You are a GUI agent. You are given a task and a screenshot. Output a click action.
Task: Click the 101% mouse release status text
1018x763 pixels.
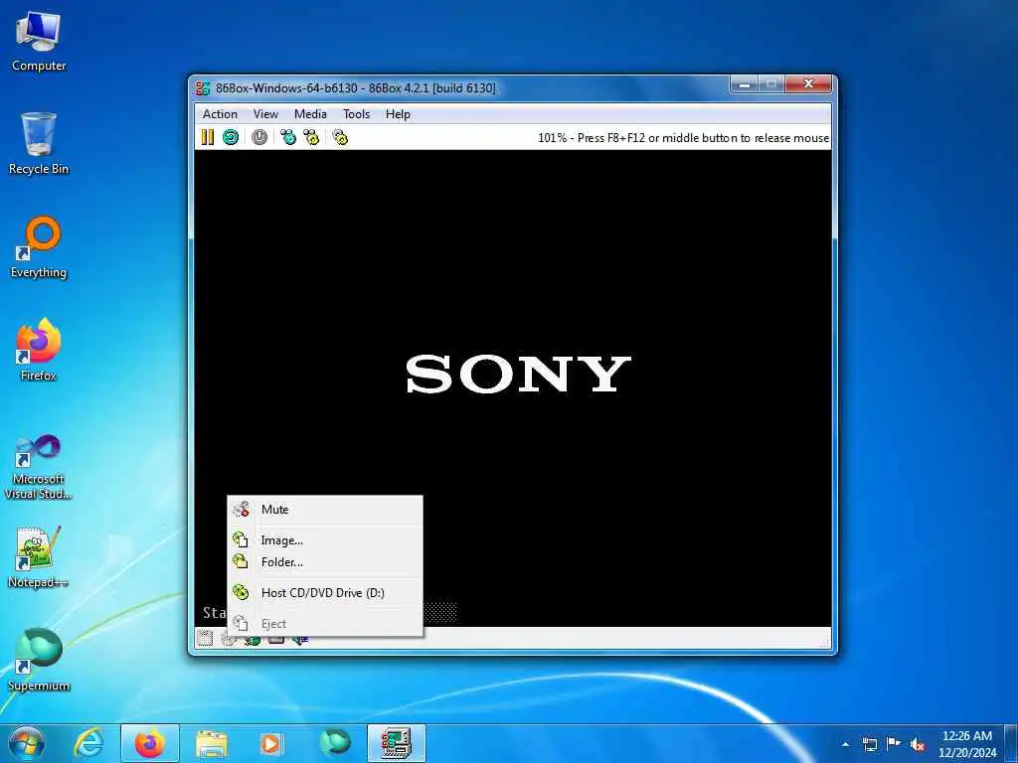pyautogui.click(x=683, y=137)
